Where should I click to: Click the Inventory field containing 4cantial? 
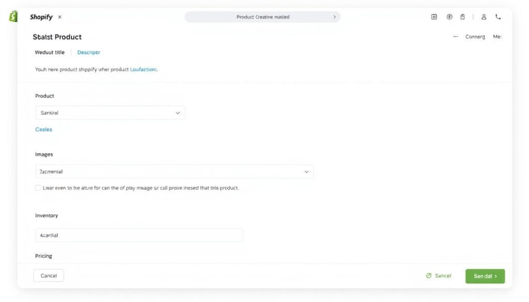(138, 235)
